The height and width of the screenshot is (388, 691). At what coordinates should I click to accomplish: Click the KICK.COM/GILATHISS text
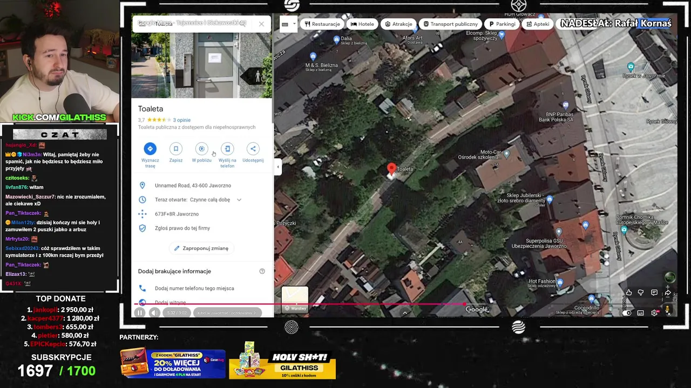pos(59,117)
